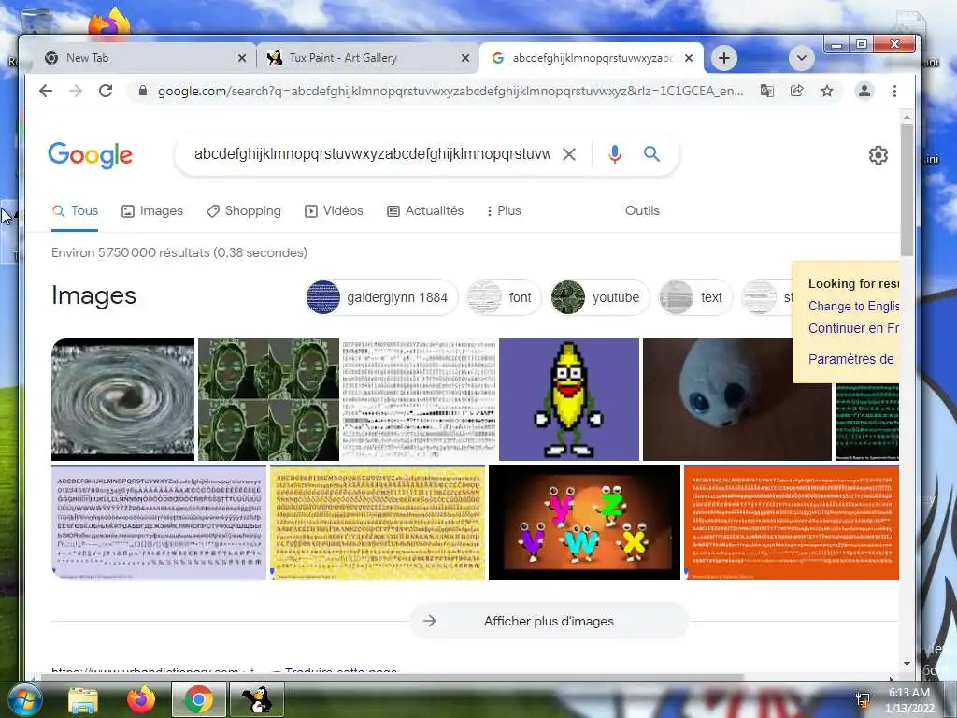The width and height of the screenshot is (957, 718).
Task: Click the Change to English link
Action: coord(853,306)
